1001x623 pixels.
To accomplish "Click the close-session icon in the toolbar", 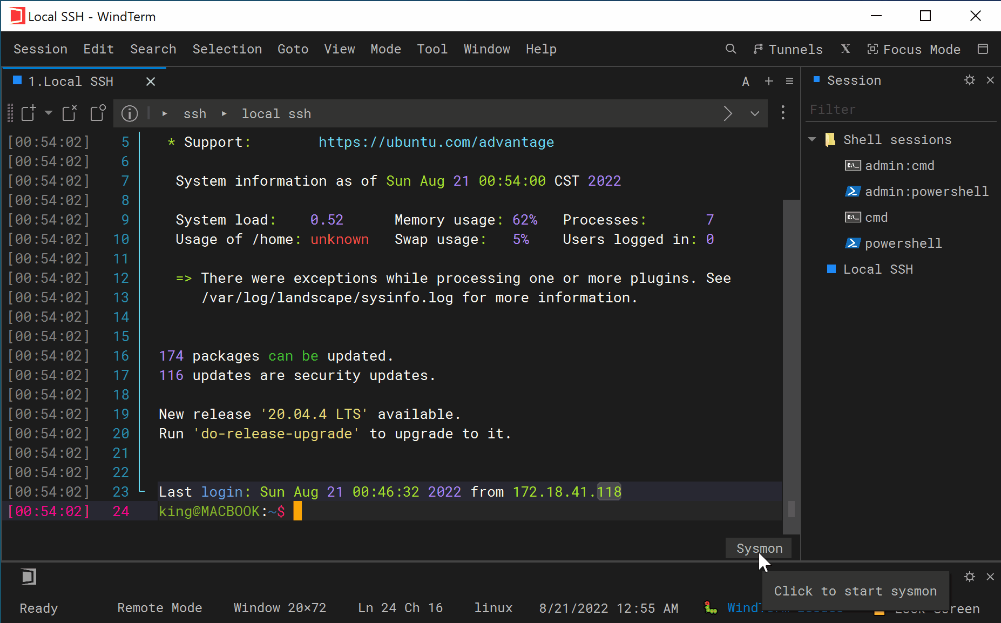I will pos(70,113).
